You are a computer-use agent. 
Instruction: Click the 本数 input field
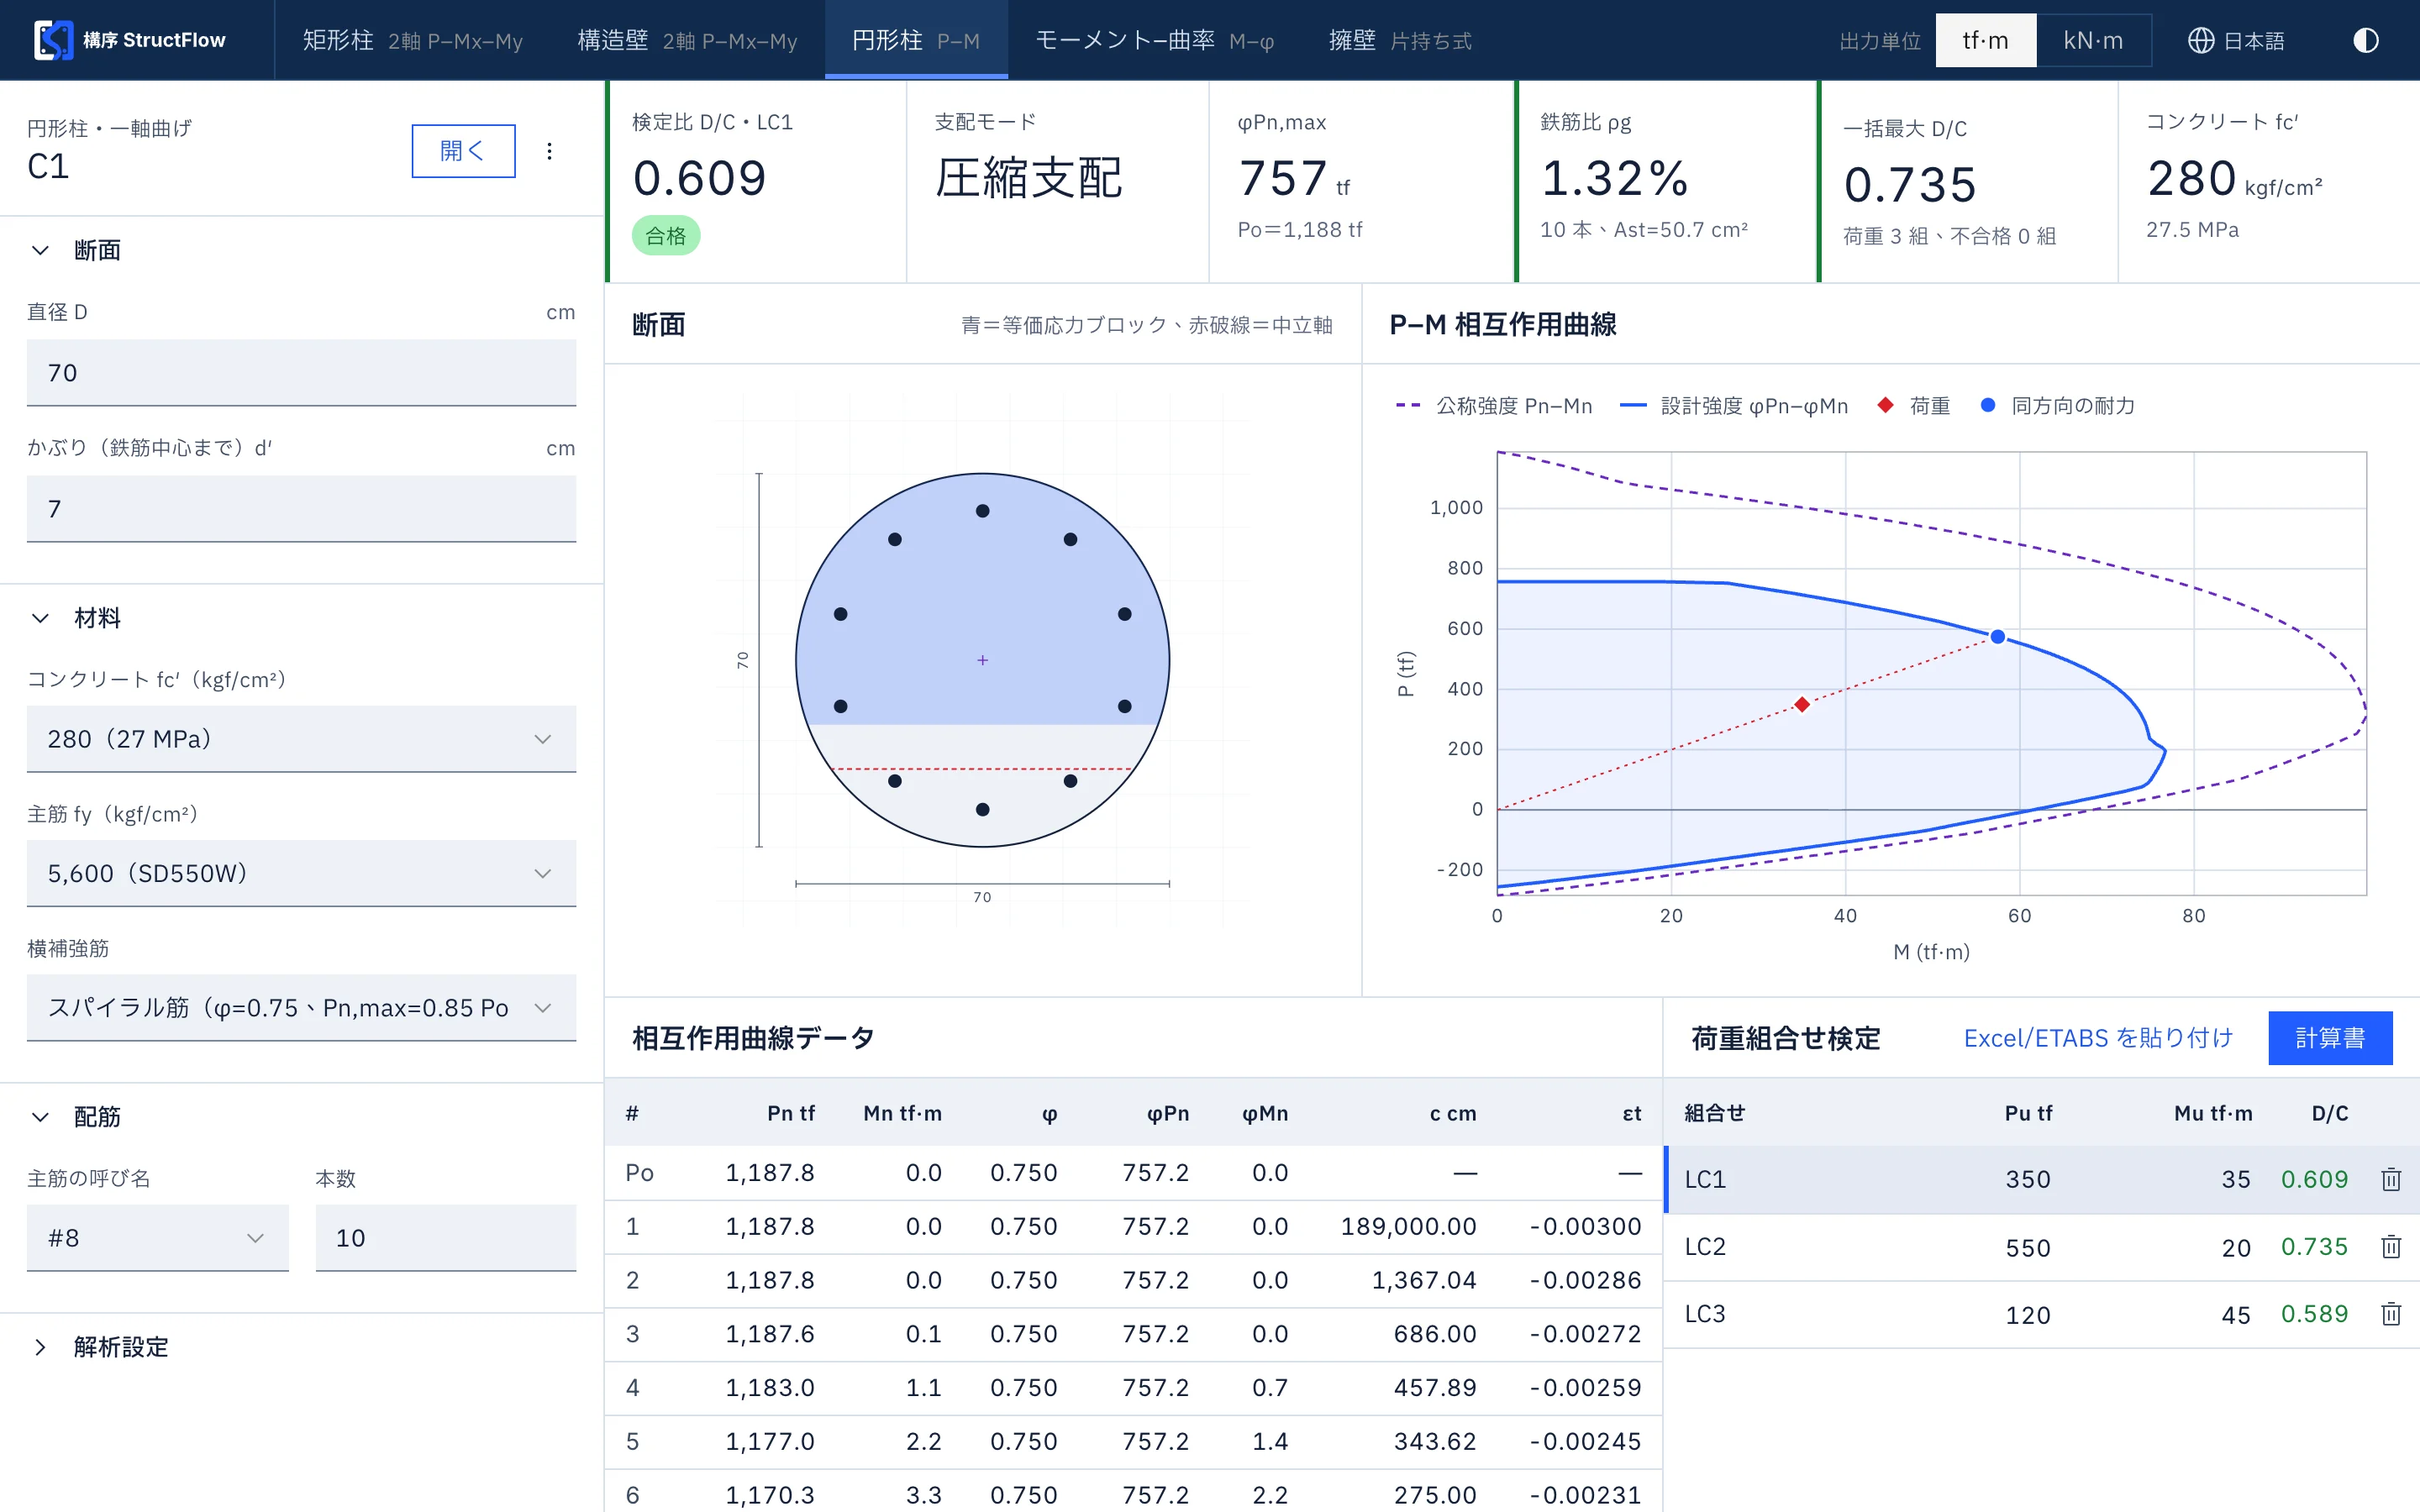(x=446, y=1238)
